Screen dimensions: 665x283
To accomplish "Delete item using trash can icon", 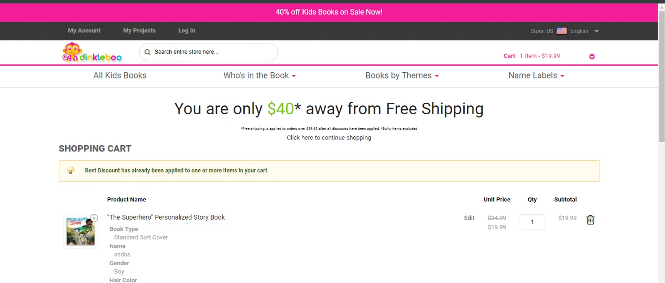I will point(590,220).
